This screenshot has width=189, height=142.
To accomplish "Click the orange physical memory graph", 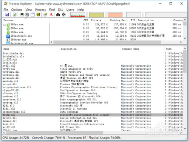I will coord(115,15).
